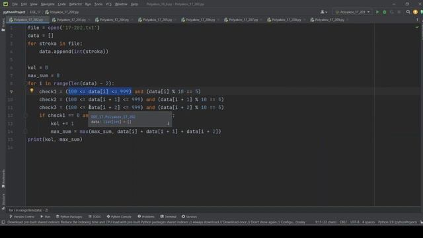Click the tool window quick access icon in status bar
Image resolution: width=423 pixels, height=238 pixels.
[x=3, y=222]
